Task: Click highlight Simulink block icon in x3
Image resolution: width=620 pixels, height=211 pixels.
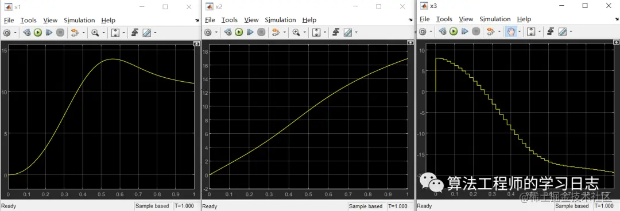Action: click(490, 31)
